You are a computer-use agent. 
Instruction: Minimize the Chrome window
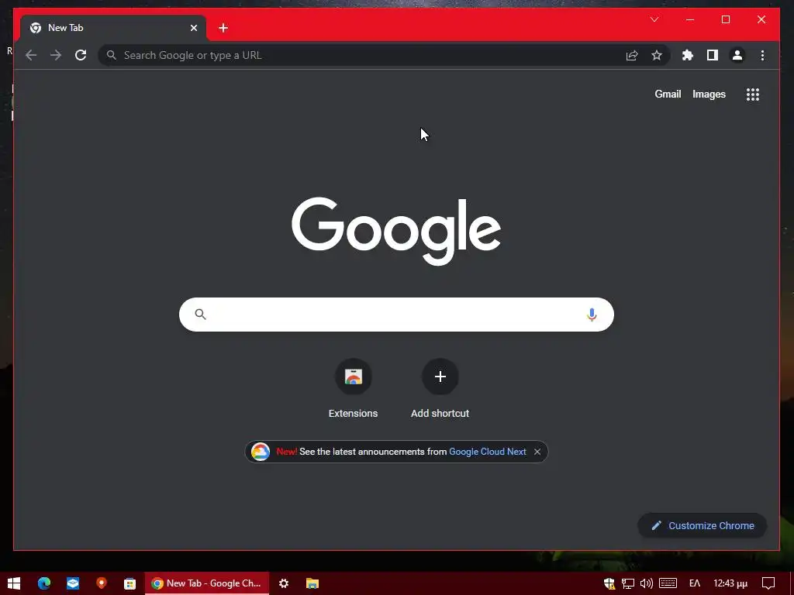689,19
